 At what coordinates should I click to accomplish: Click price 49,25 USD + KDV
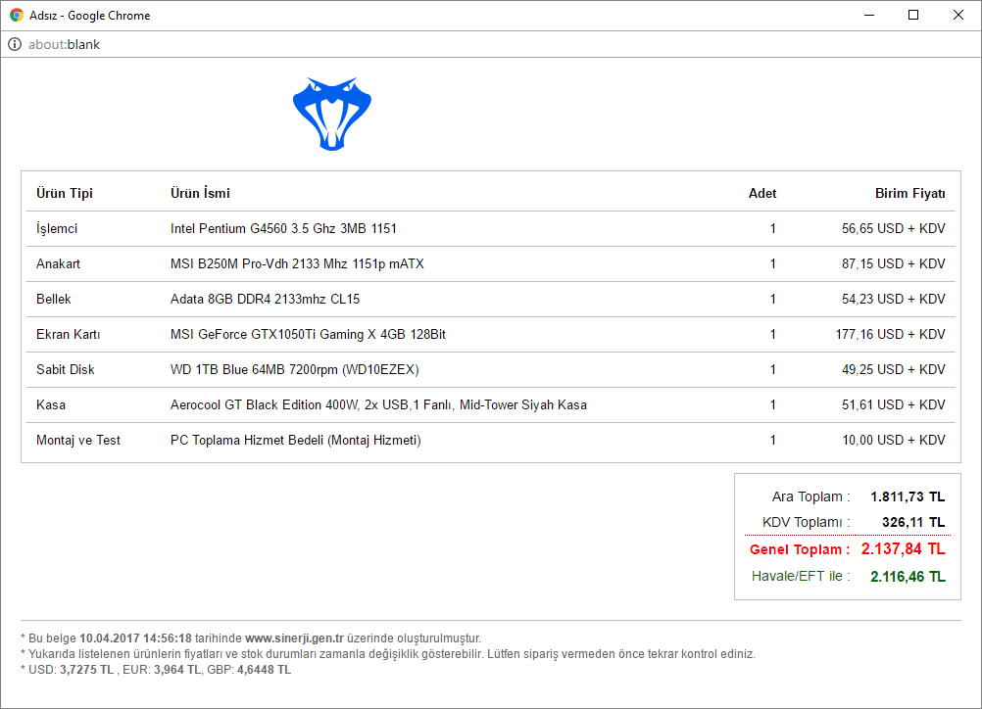(893, 369)
